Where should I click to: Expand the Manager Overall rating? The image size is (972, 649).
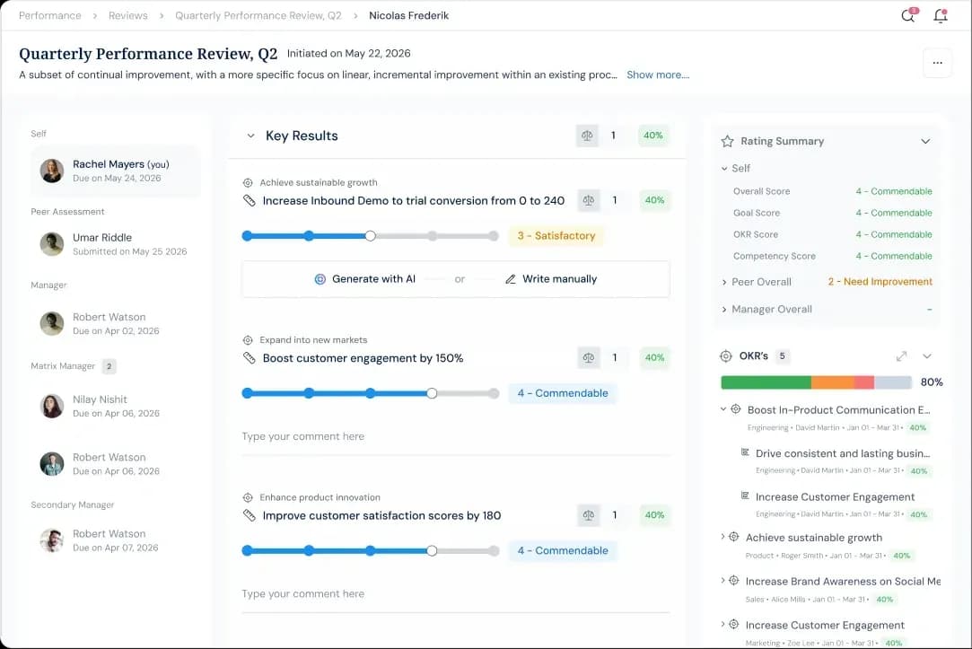pyautogui.click(x=724, y=310)
